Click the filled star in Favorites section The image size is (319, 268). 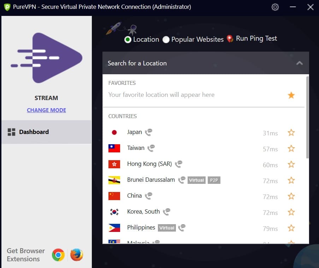(x=291, y=95)
